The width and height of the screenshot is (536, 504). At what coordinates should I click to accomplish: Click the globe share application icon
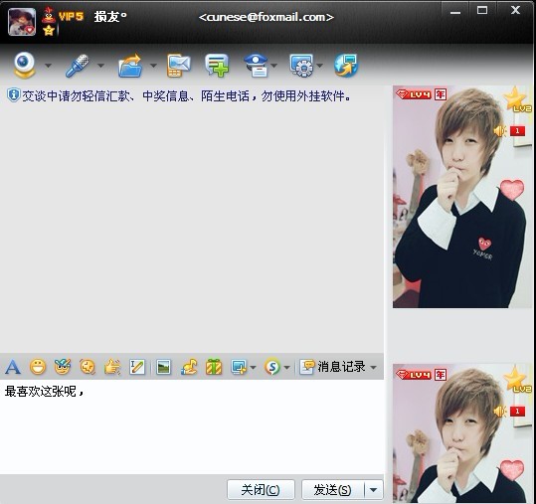346,66
